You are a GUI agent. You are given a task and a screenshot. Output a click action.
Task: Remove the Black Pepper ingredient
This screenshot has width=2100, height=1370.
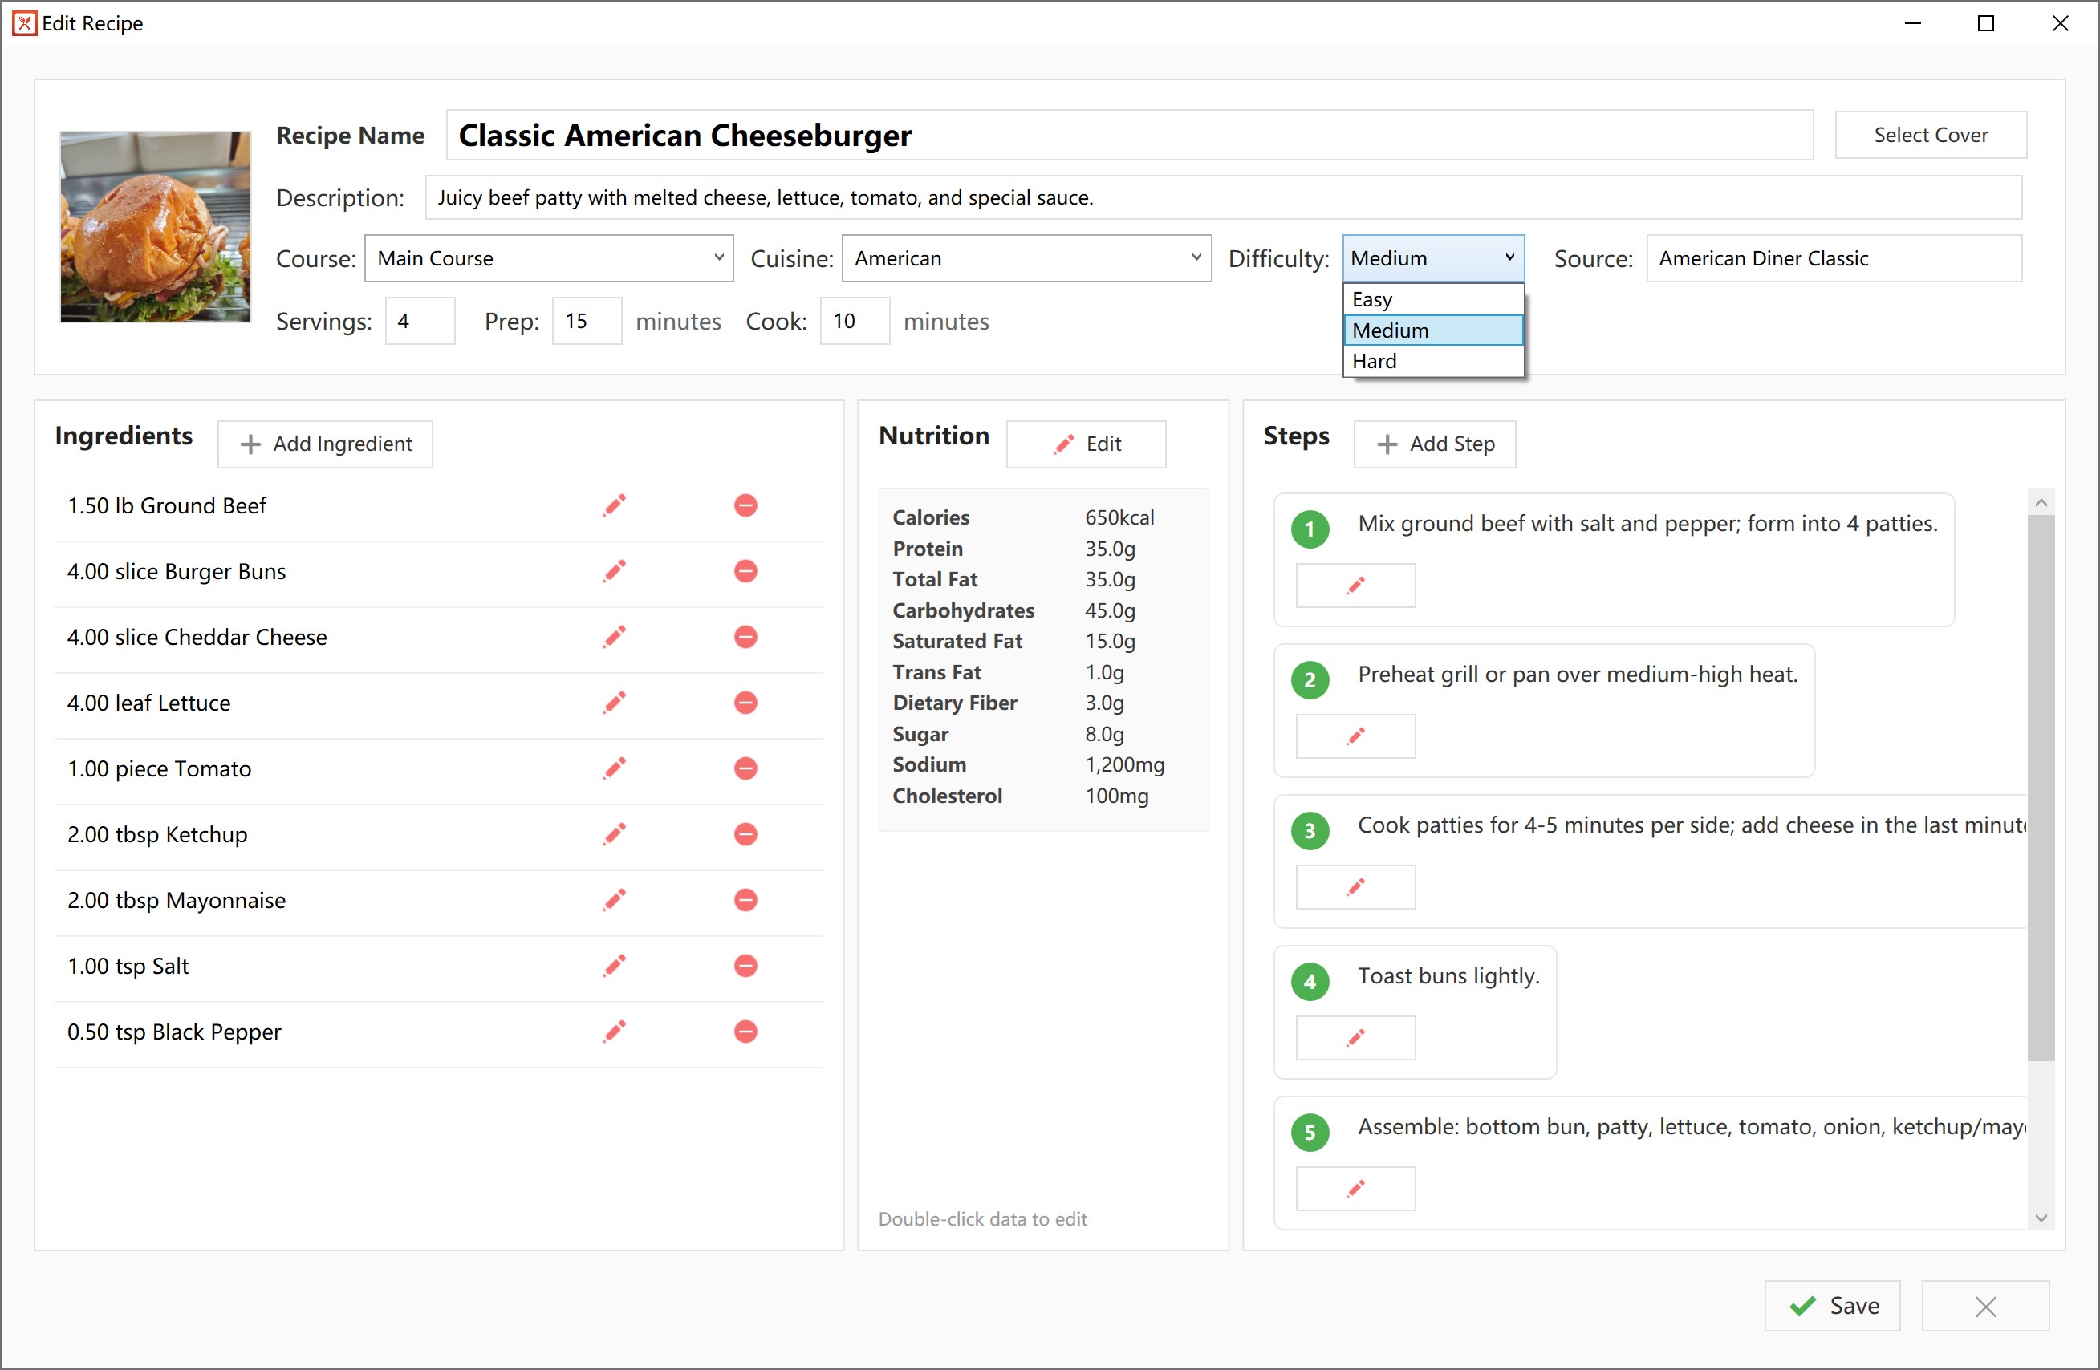pyautogui.click(x=745, y=1032)
